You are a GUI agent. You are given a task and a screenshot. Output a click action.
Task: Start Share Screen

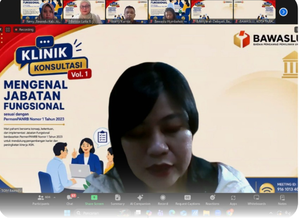pos(94,200)
